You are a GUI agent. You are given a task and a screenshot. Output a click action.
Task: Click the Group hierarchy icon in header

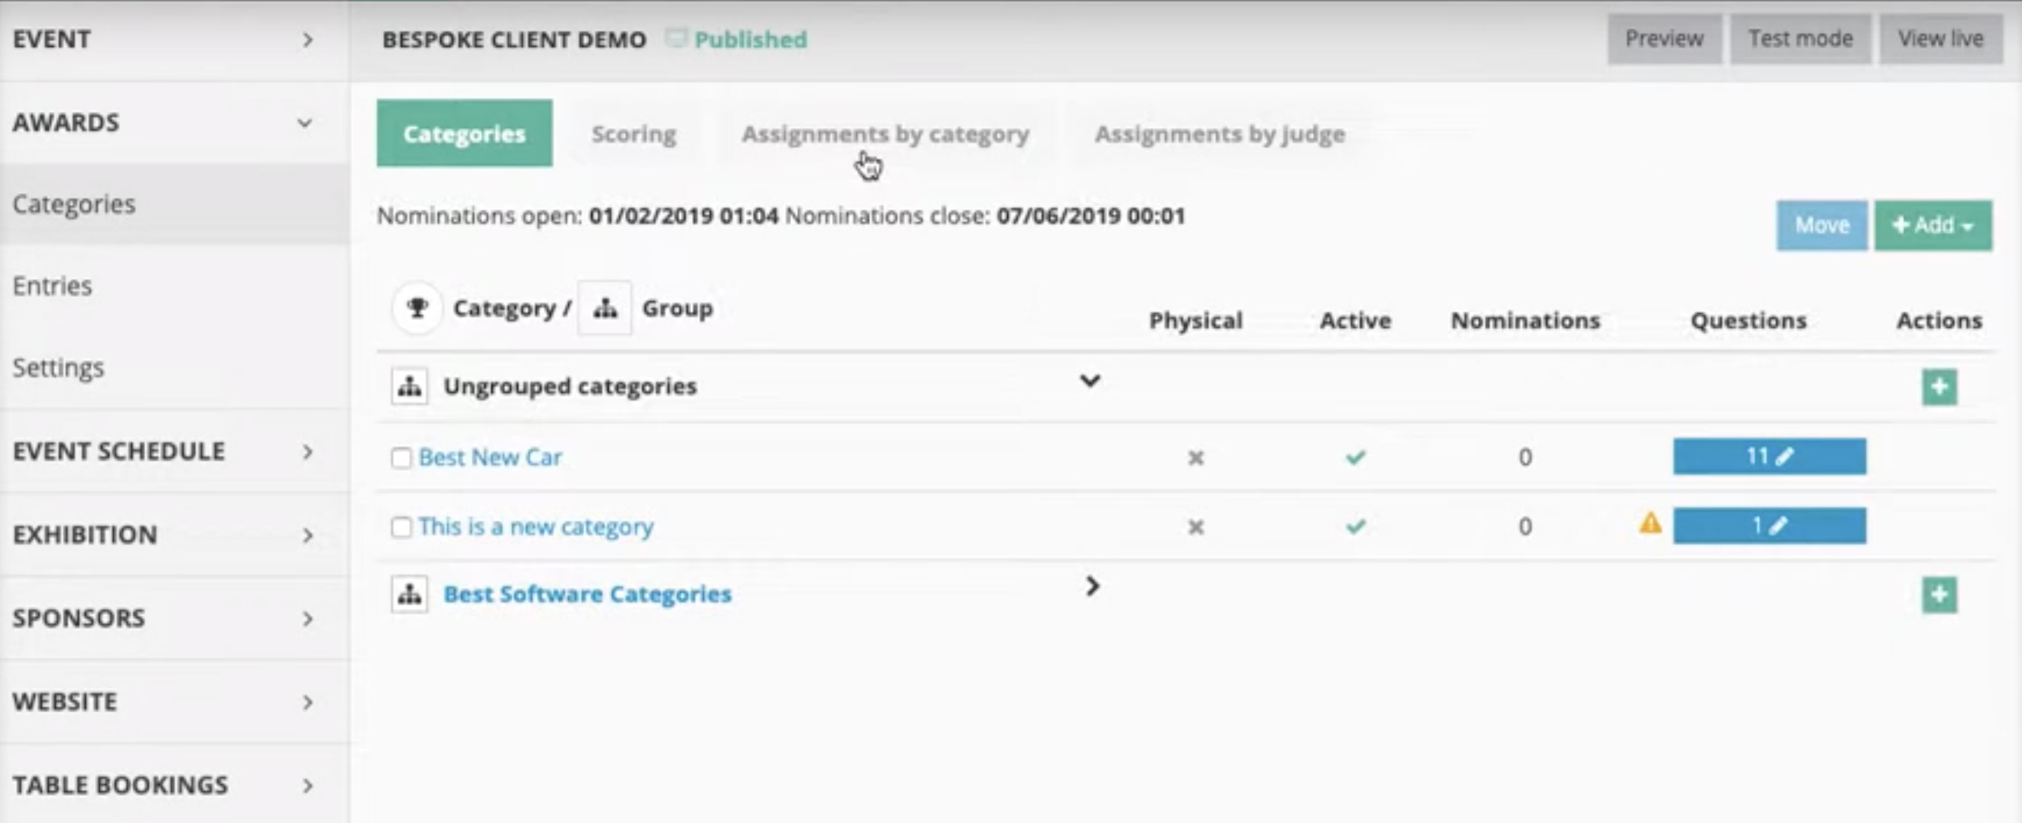pos(605,308)
